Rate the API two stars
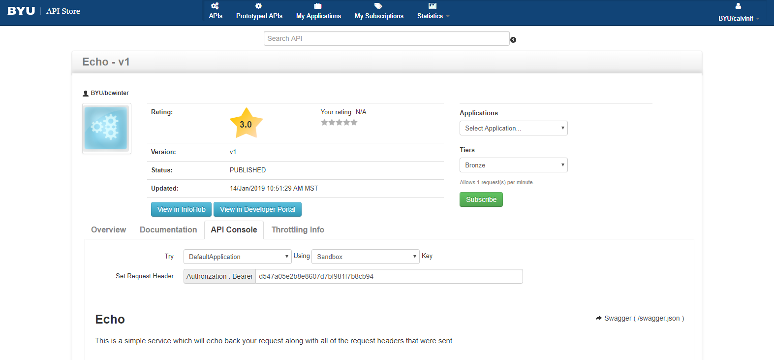774x360 pixels. point(332,122)
